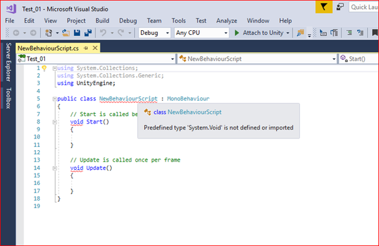Screen dimensions: 379x246
Task: Open the File menu
Action: 9,21
